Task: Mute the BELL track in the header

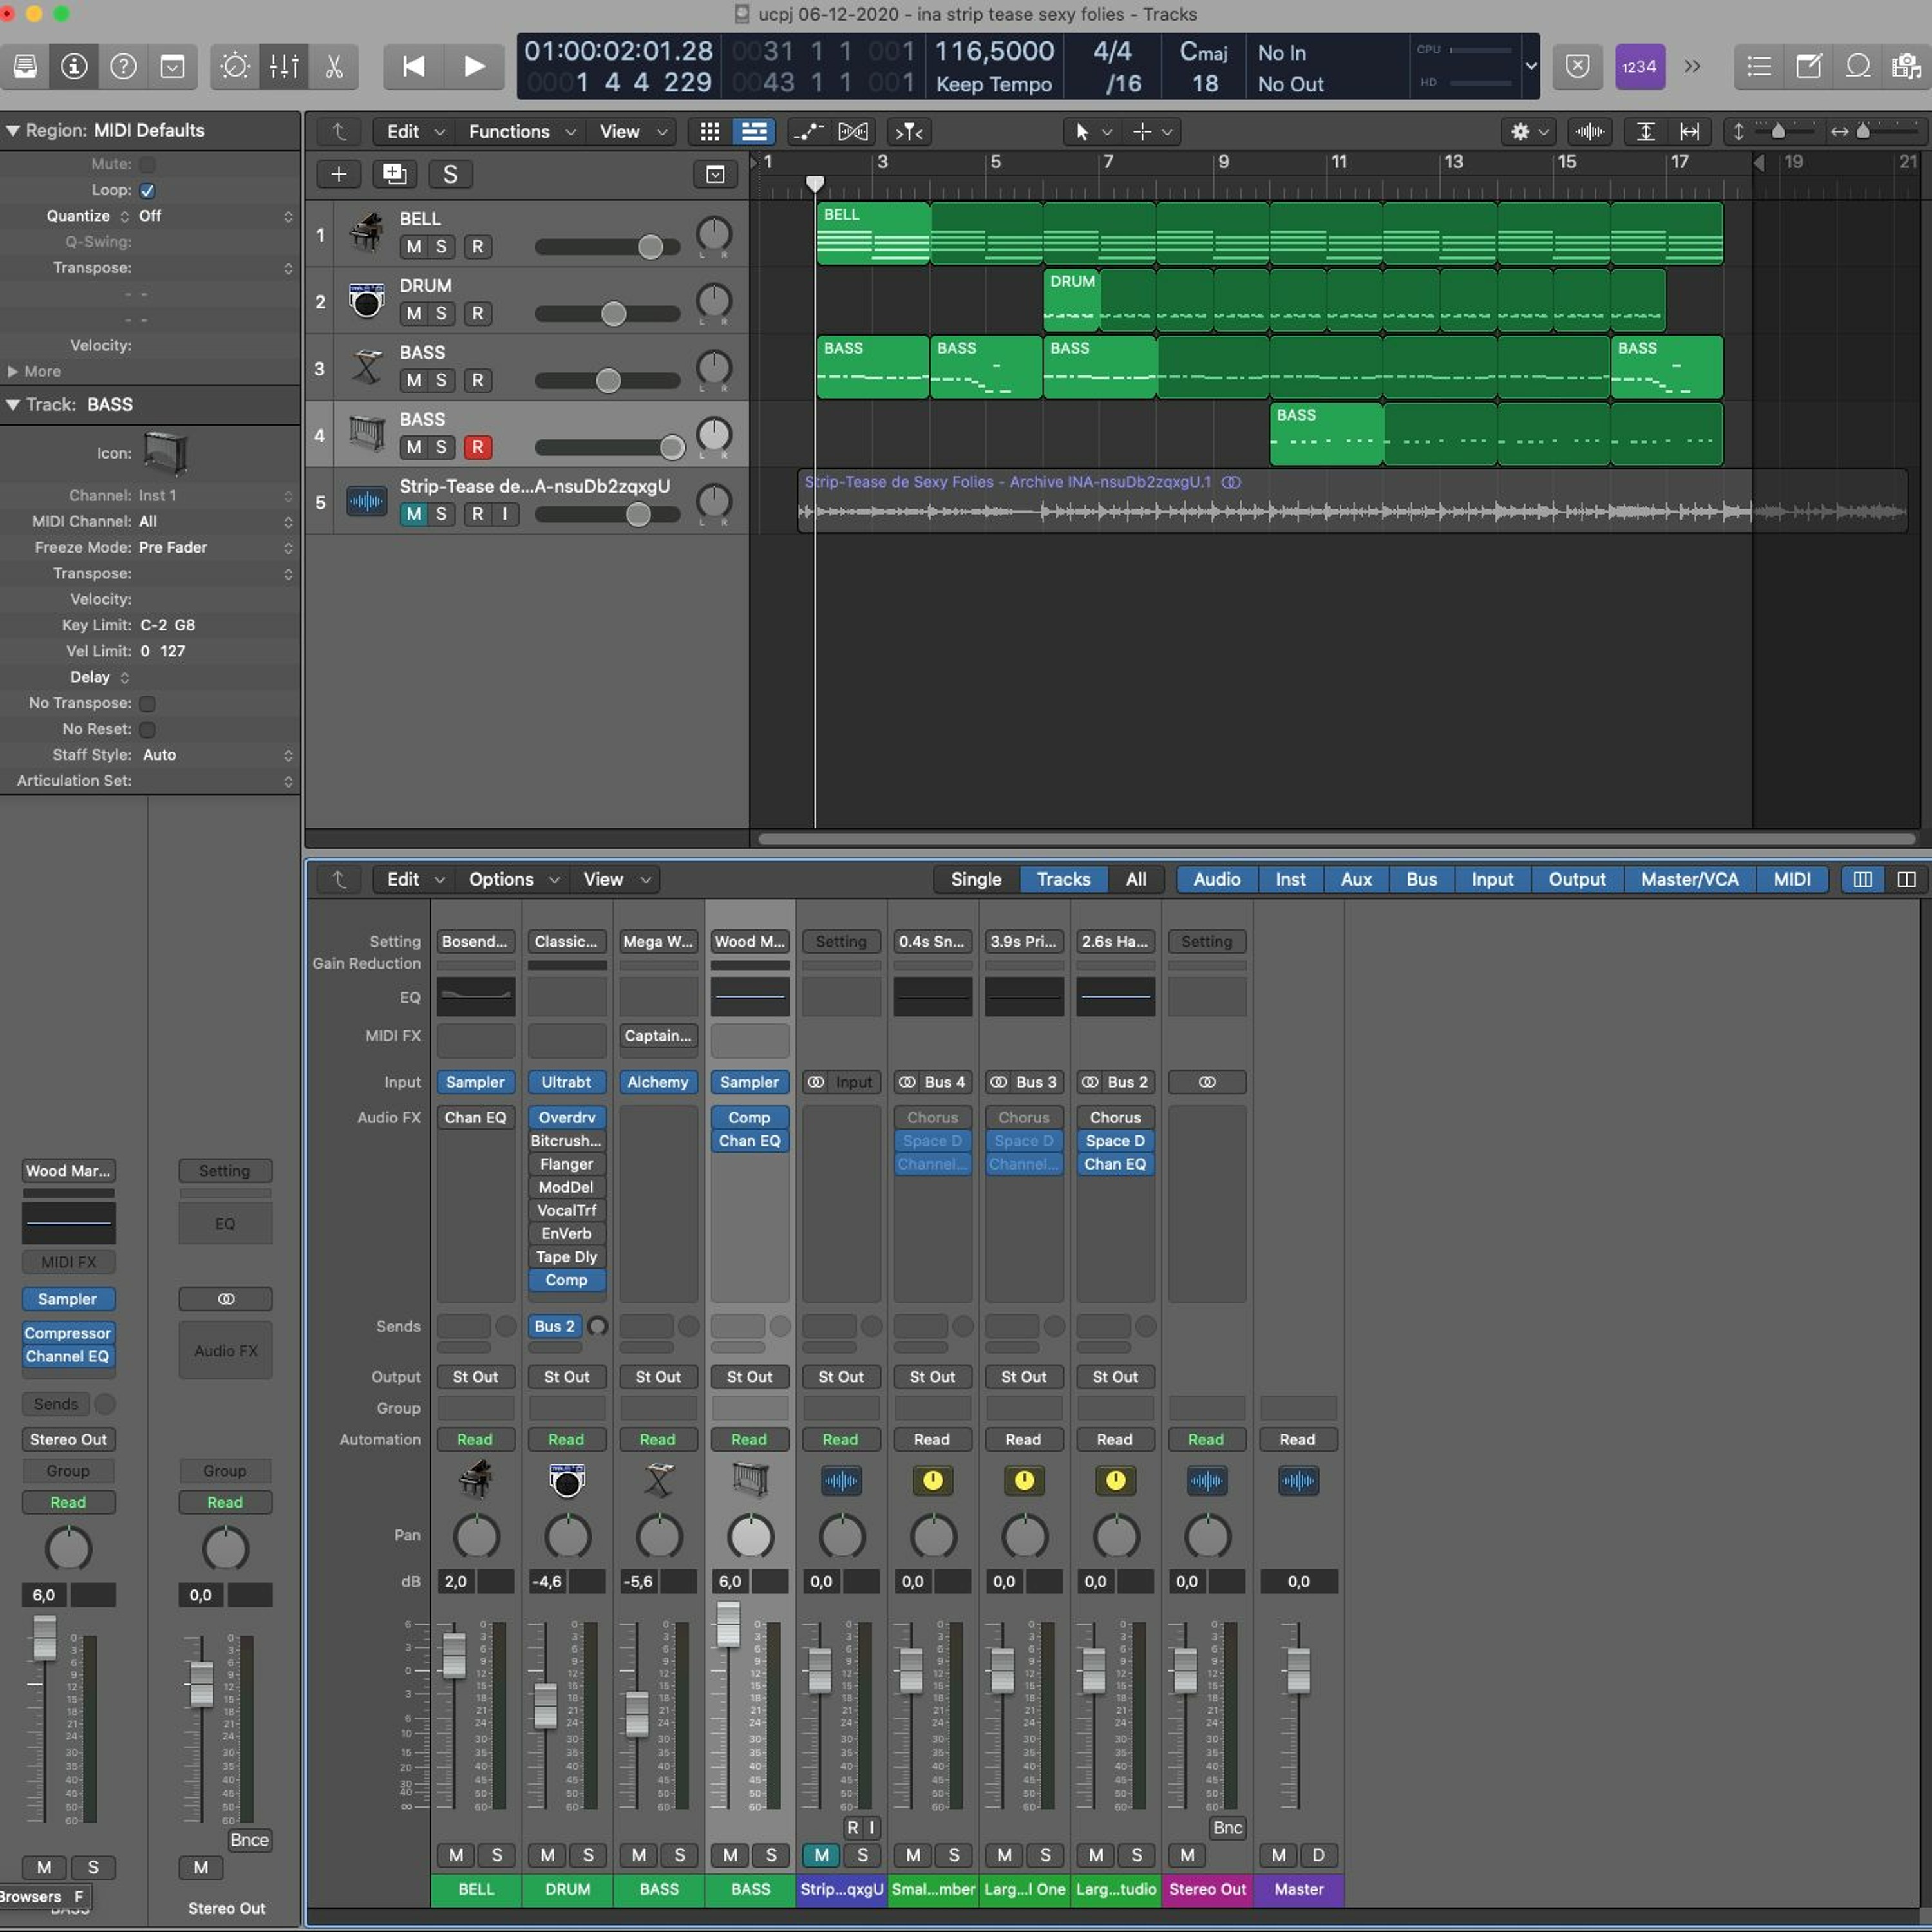Action: tap(413, 246)
